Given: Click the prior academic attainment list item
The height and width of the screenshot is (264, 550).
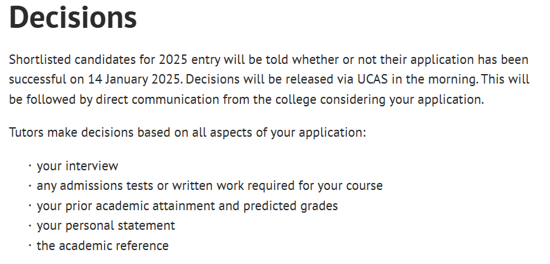Looking at the screenshot, I should click(x=187, y=206).
